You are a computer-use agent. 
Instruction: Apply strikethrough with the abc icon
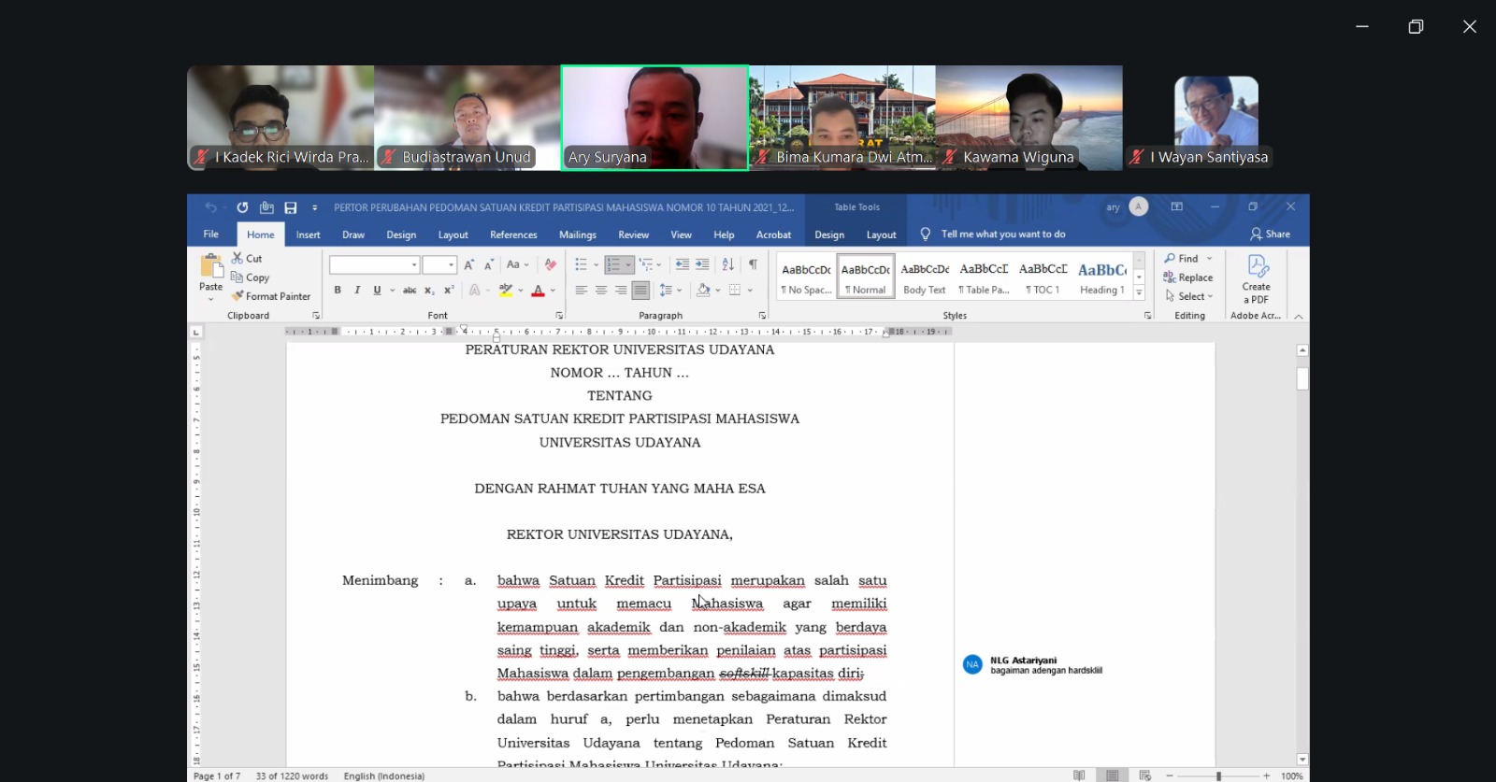pos(410,291)
